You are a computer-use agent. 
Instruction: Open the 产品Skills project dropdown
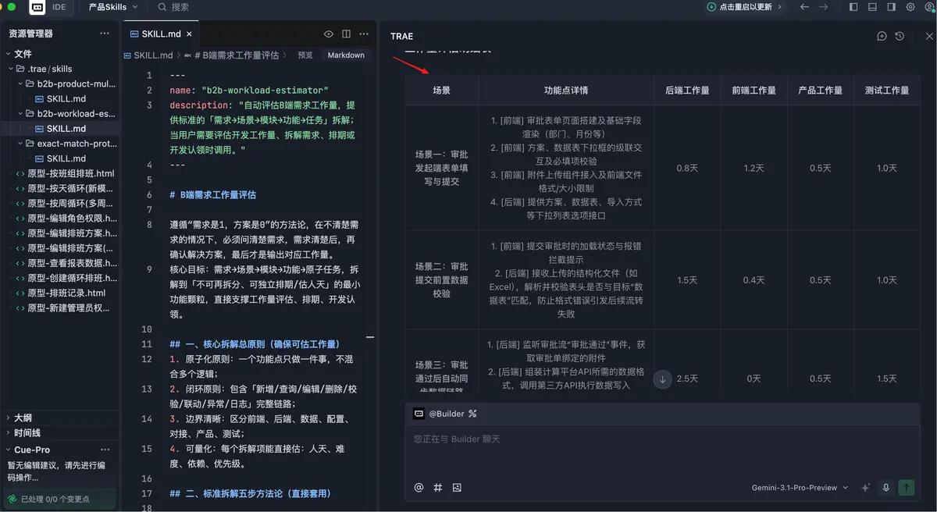coord(113,7)
